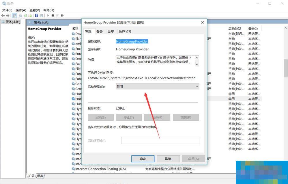Click the Pause Service icon in toolbar
Image resolution: width=288 pixels, height=184 pixels.
[57, 16]
